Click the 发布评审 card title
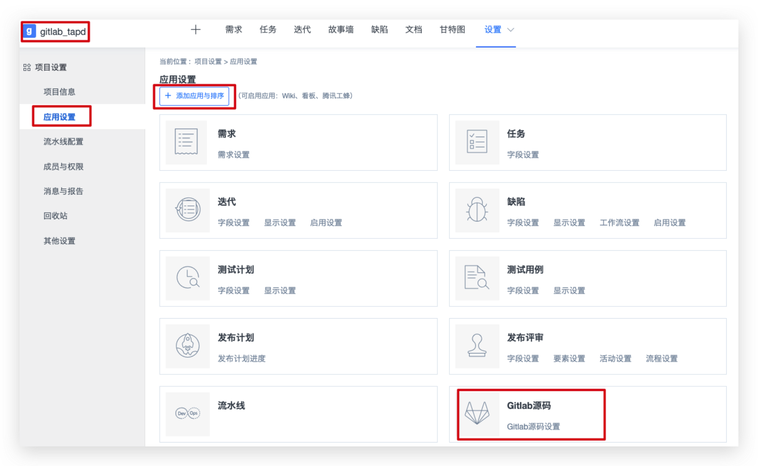 (525, 338)
